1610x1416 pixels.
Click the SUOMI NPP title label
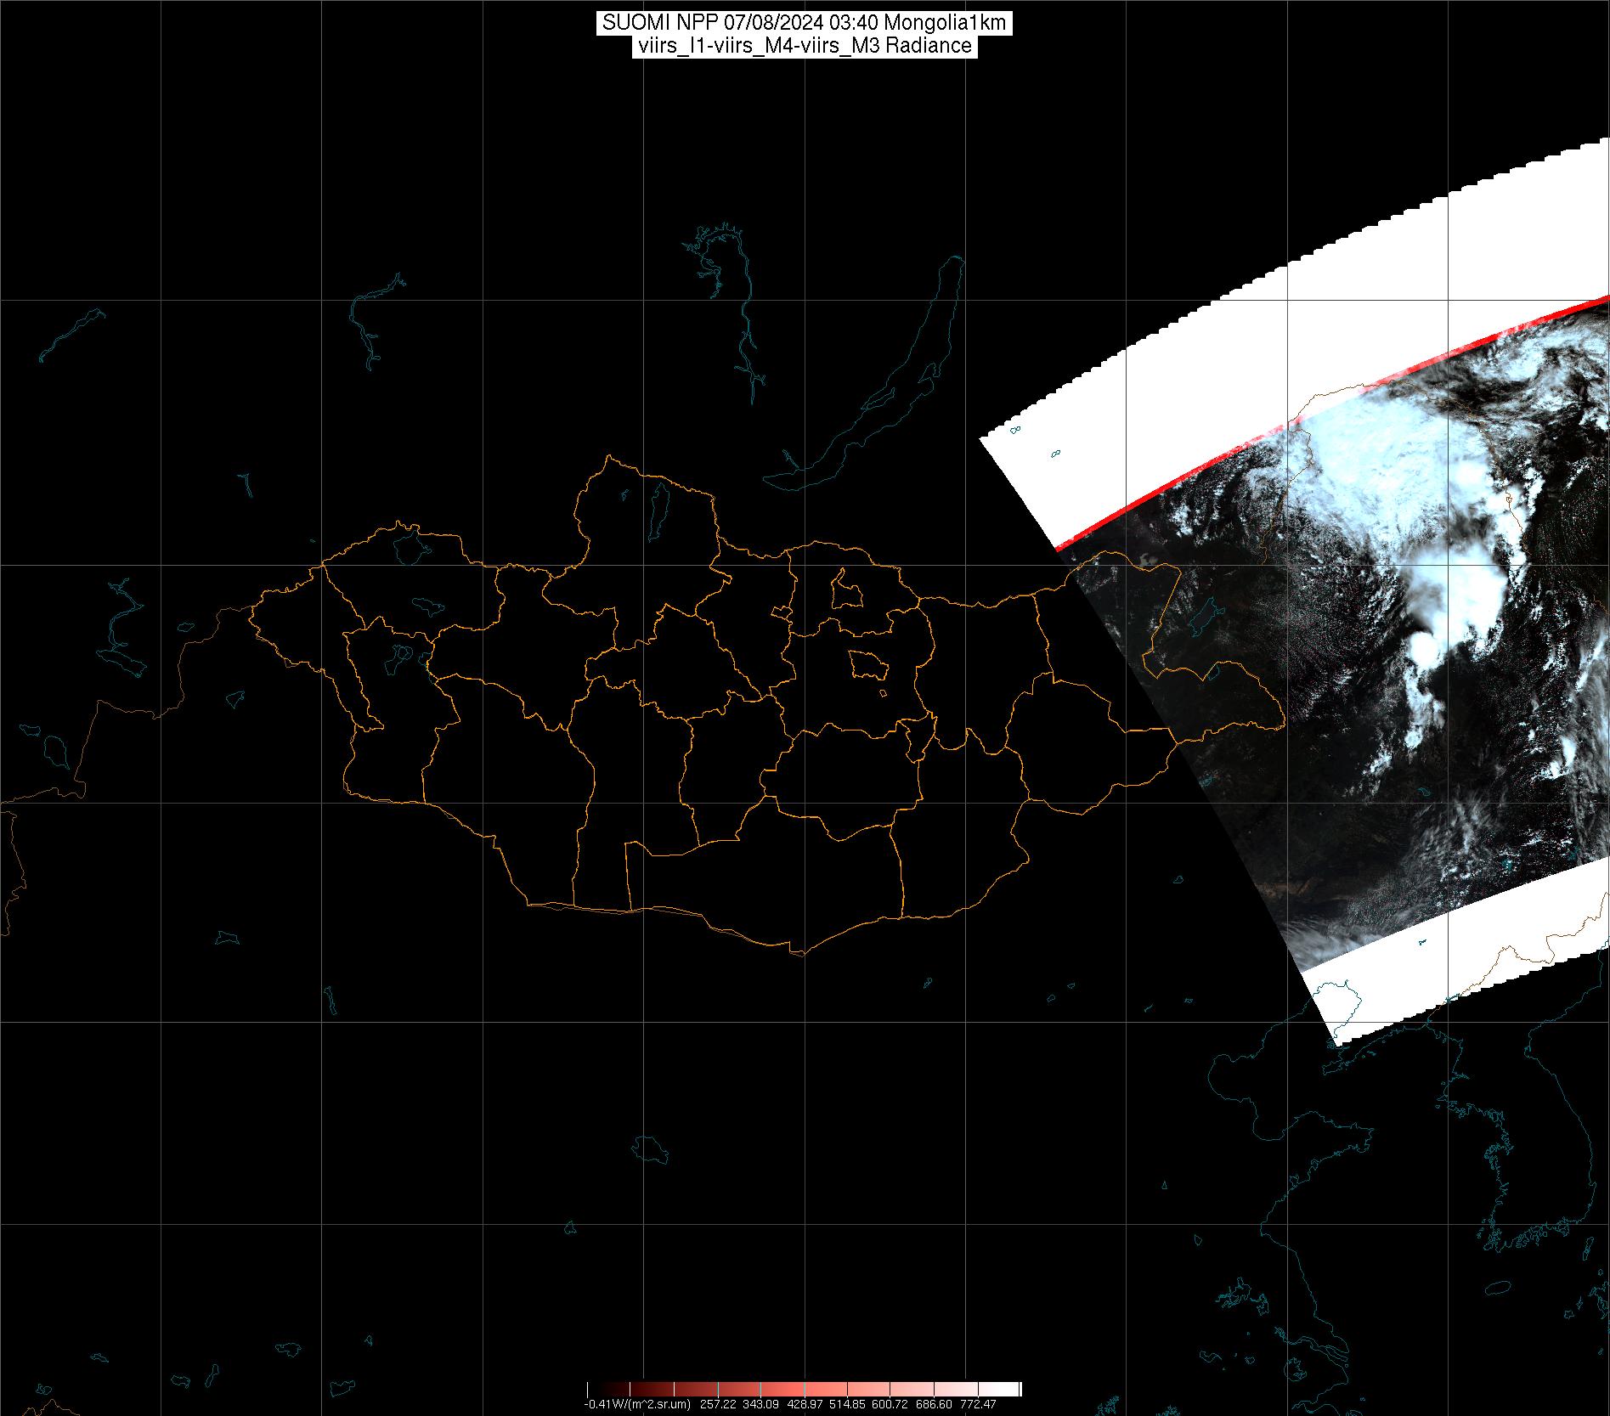pyautogui.click(x=804, y=23)
